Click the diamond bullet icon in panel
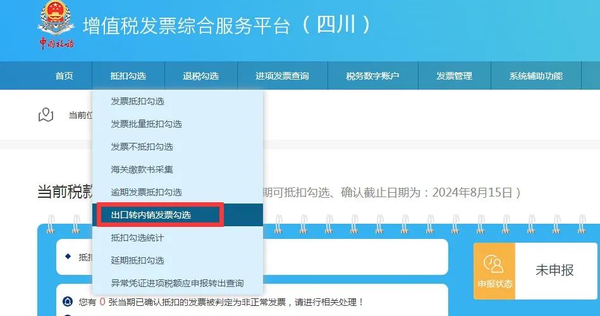Screen dimensions: 600x316 68,257
